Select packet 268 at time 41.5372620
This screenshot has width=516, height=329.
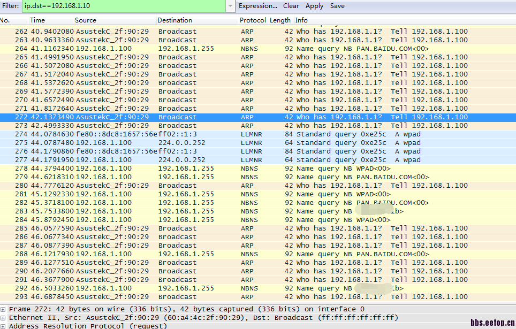[258, 83]
